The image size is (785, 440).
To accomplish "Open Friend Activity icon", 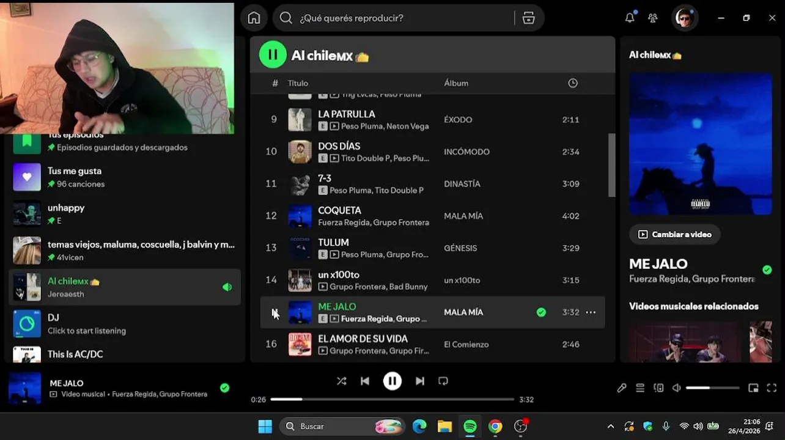I will (x=652, y=18).
